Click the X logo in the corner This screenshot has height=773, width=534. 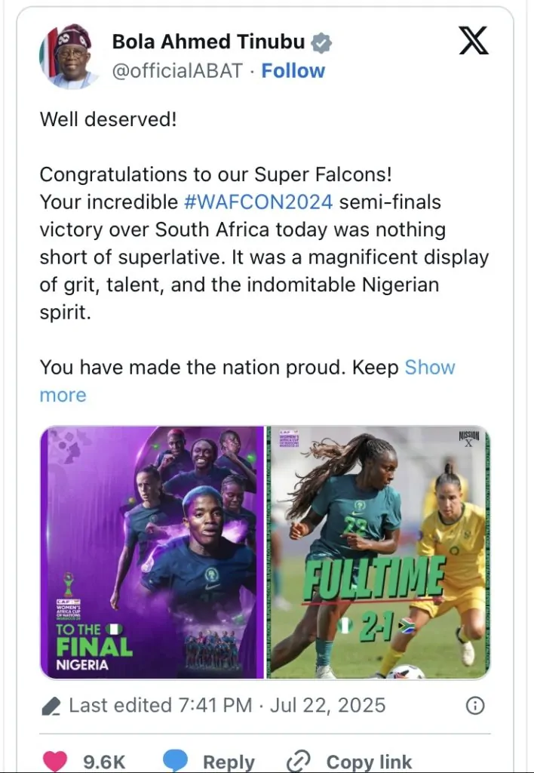coord(473,42)
